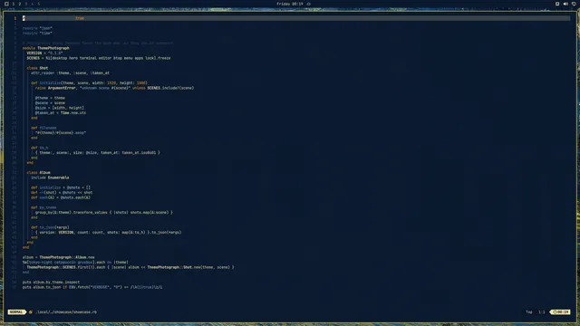Click the album = ThemePhotograph::Album.new line
Viewport: 580px width, 326px height.
58,257
